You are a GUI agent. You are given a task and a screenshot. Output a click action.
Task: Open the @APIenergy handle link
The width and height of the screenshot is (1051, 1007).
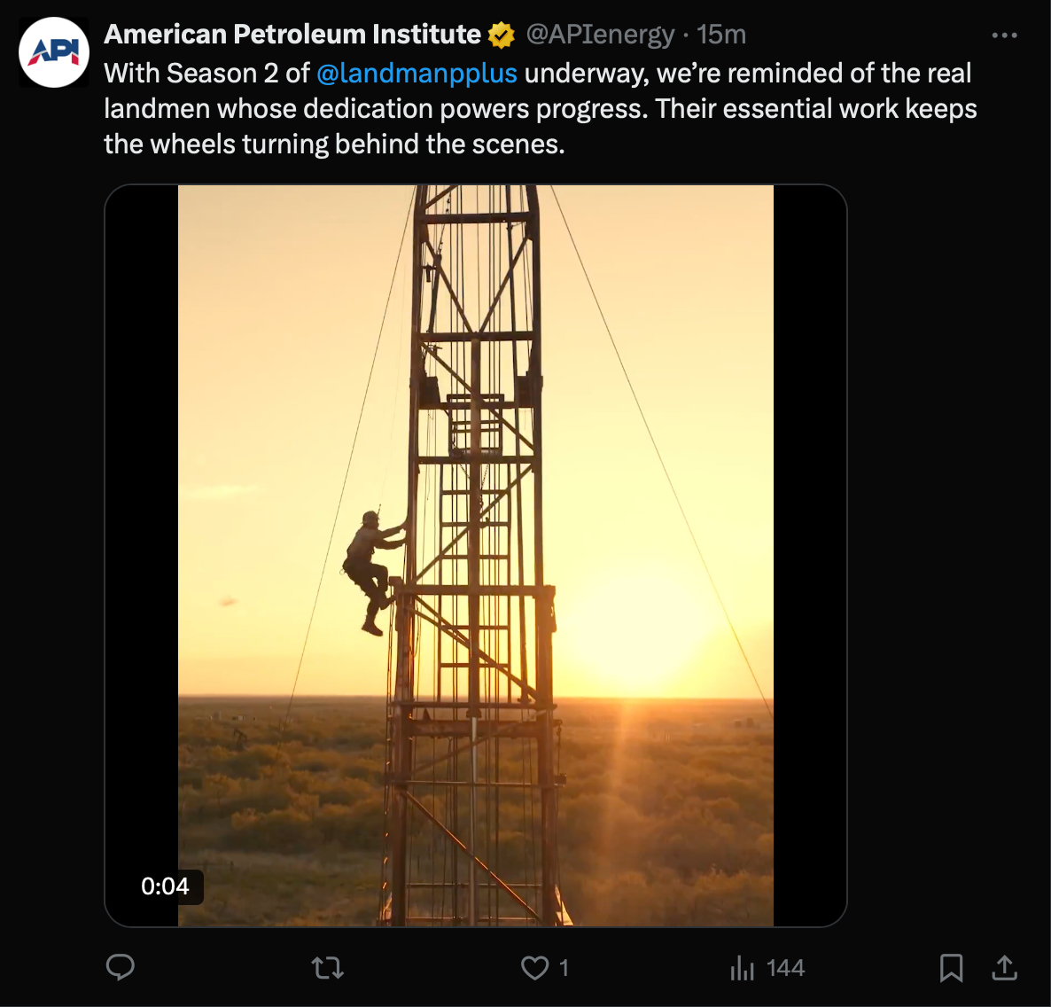coord(600,35)
